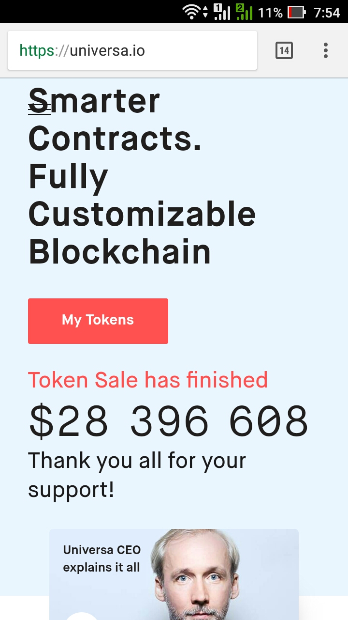The height and width of the screenshot is (620, 348).
Task: Tap the "Universa CEO explains it all" caption
Action: pos(101,558)
